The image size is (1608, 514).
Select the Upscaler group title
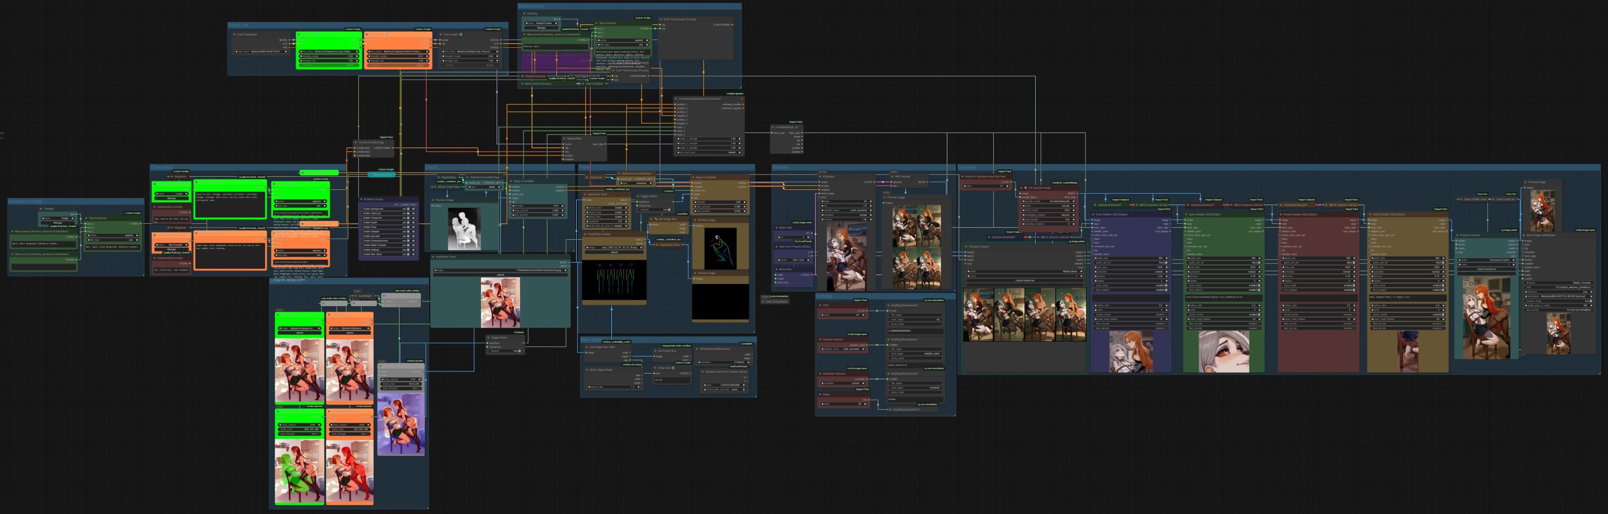pyautogui.click(x=967, y=167)
